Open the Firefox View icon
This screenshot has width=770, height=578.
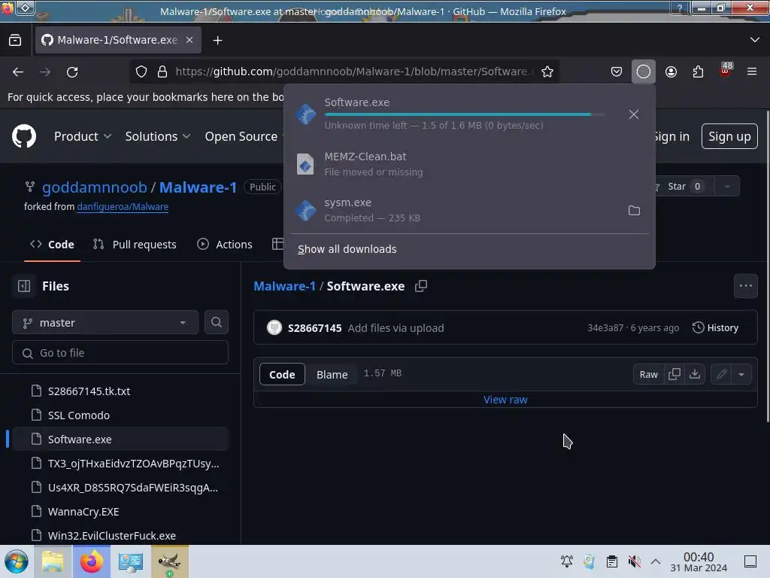[15, 41]
